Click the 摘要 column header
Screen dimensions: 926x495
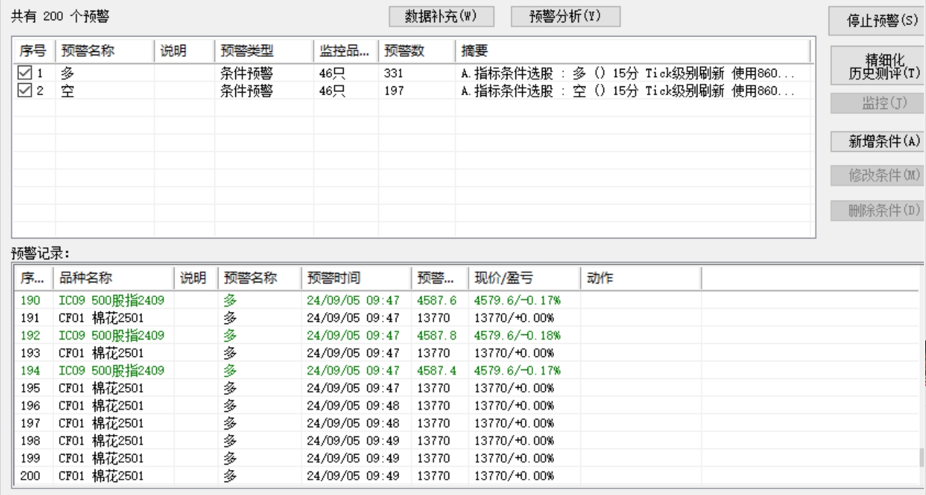click(x=632, y=51)
